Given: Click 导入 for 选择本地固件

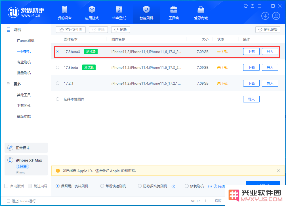Looking at the screenshot, I should click(251, 99).
